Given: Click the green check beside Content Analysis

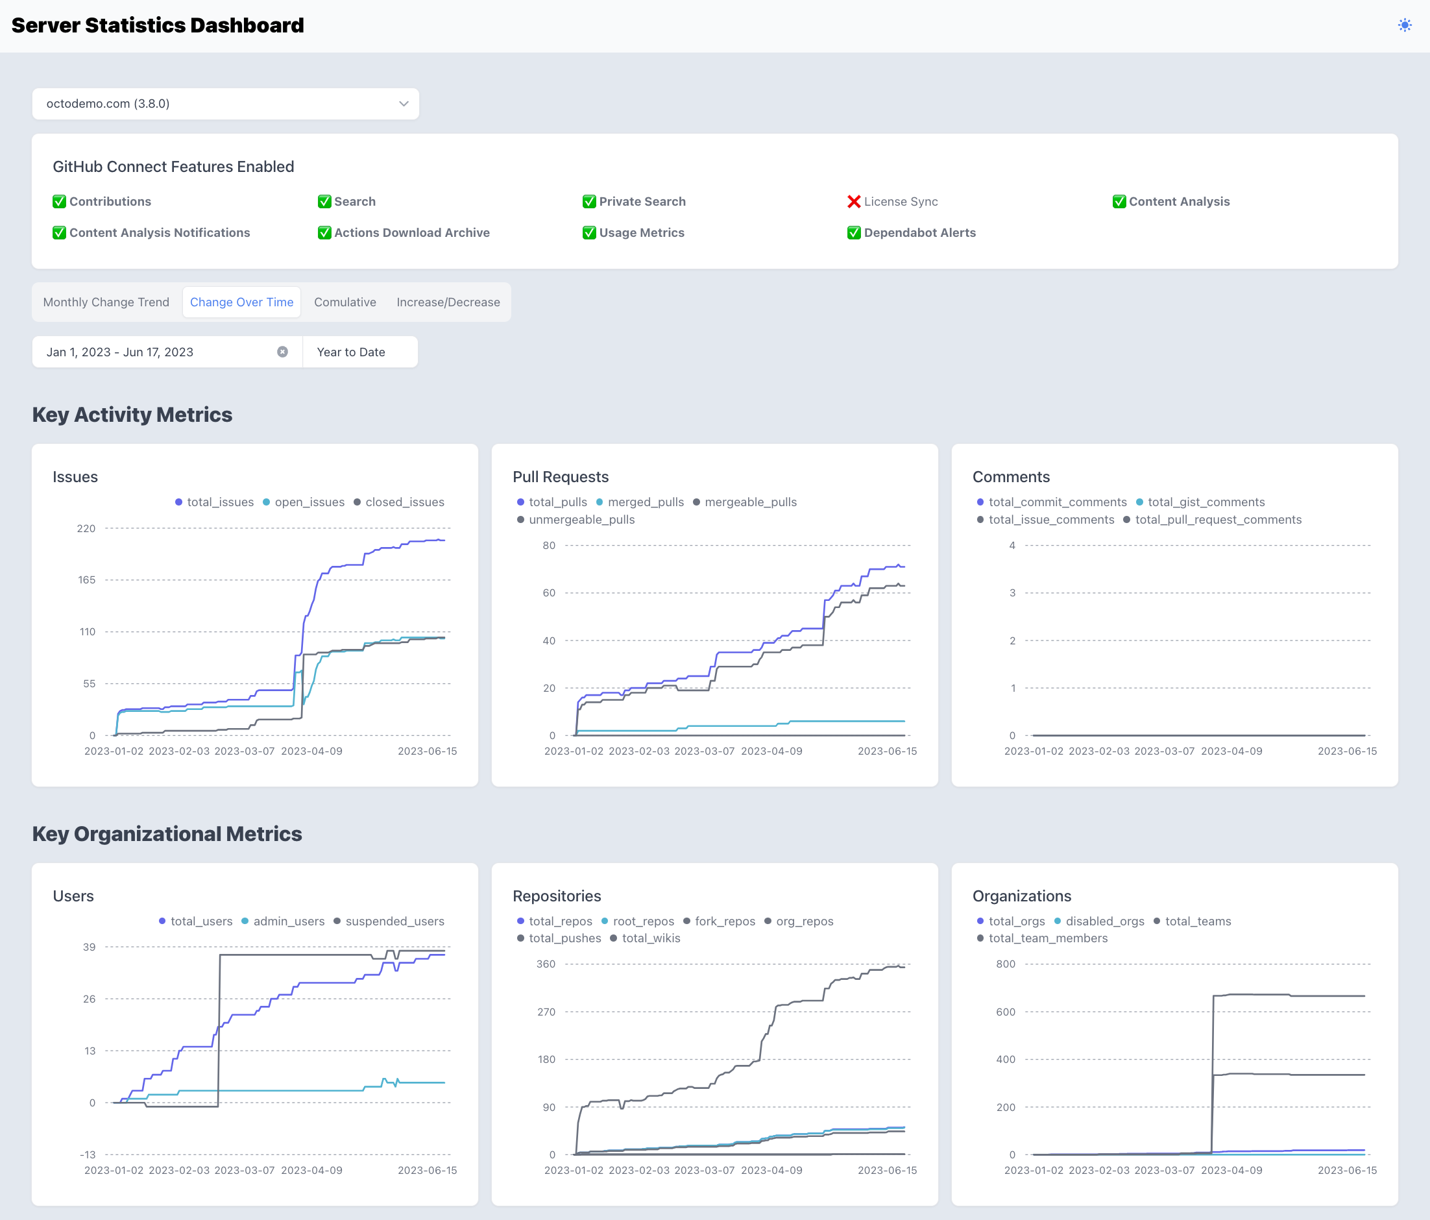Looking at the screenshot, I should pos(1119,202).
